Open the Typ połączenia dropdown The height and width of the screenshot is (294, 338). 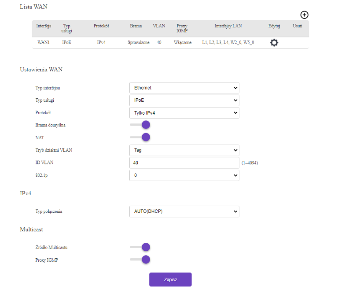coord(184,212)
